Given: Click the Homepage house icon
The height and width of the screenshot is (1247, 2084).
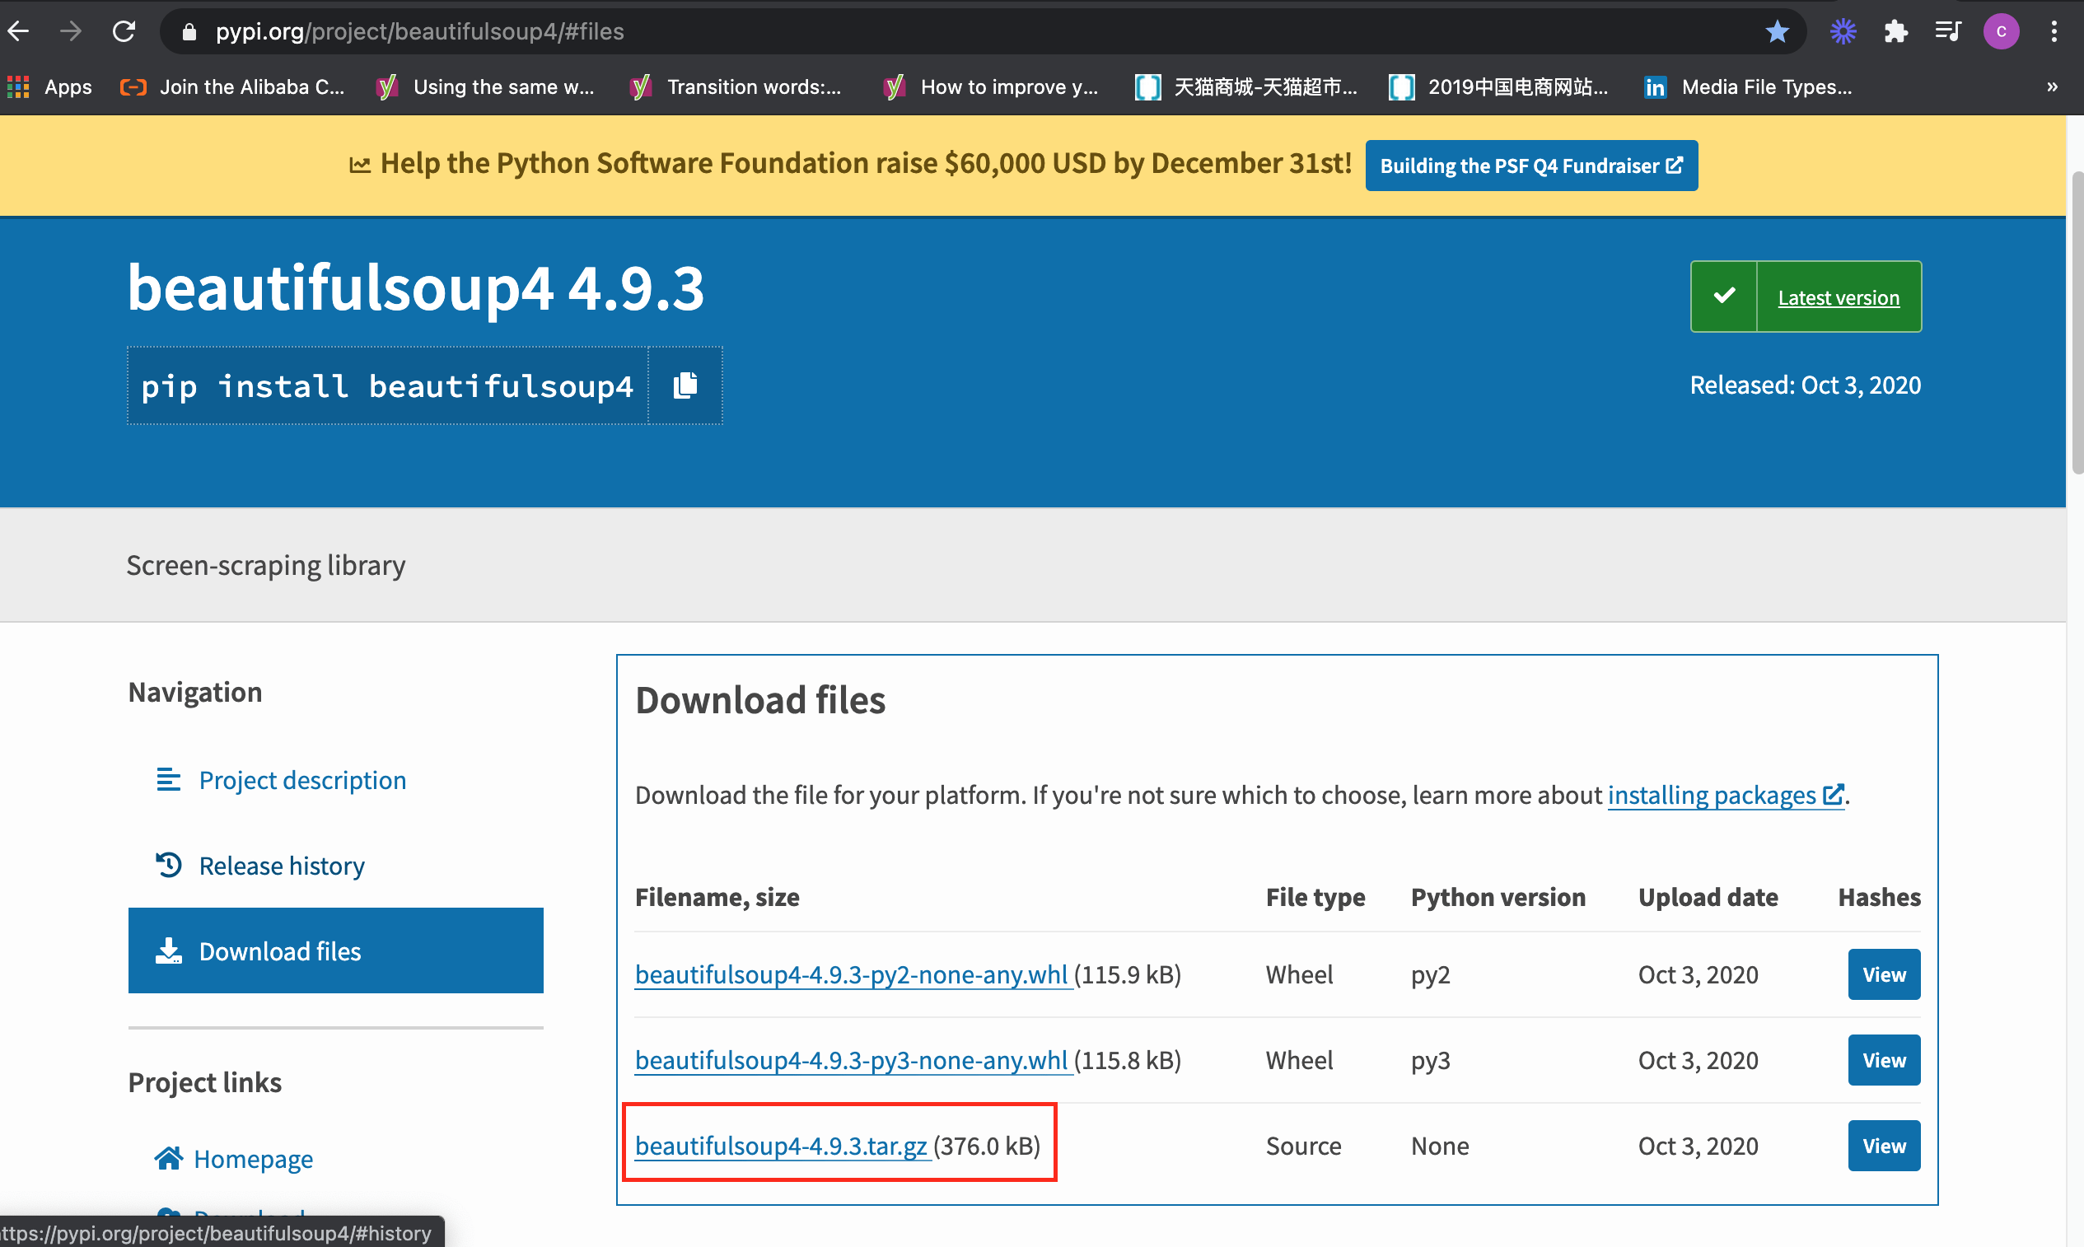Looking at the screenshot, I should [x=168, y=1158].
